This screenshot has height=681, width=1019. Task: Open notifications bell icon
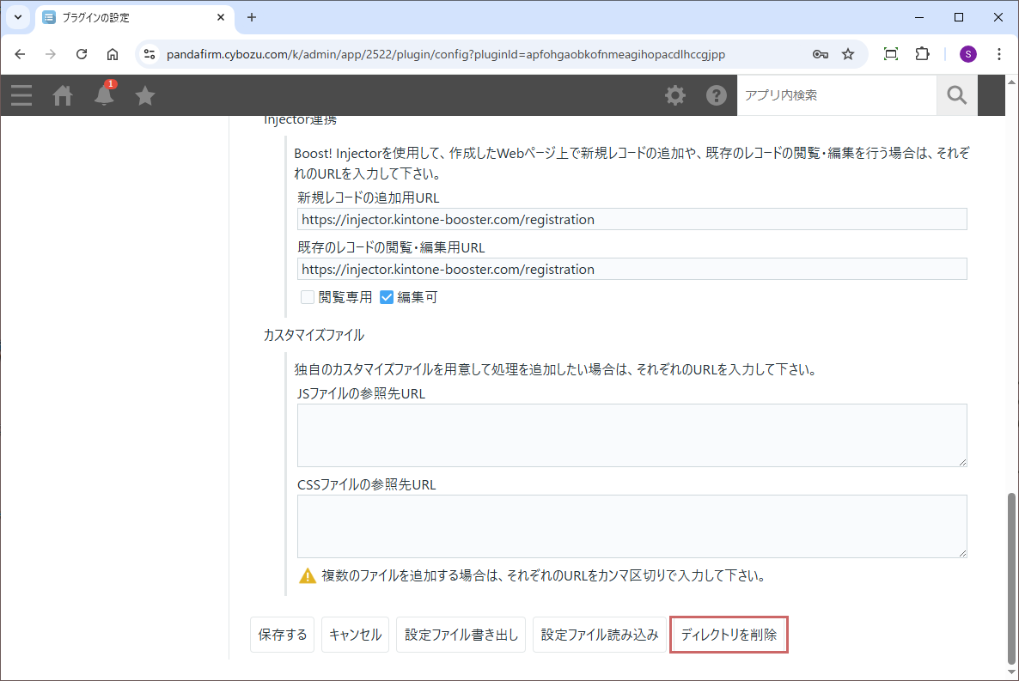(x=104, y=95)
